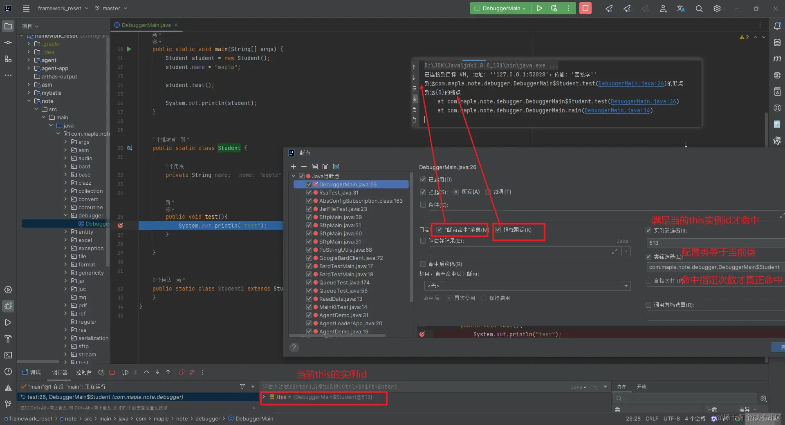Select the 所有(A) radio button
Image resolution: width=785 pixels, height=425 pixels.
456,192
